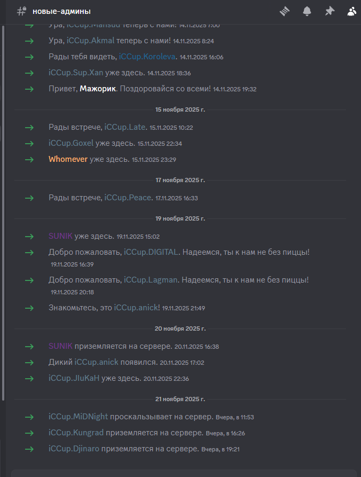The width and height of the screenshot is (361, 477).
Task: Click the username iCCup.Lagman
Action: pos(151,279)
